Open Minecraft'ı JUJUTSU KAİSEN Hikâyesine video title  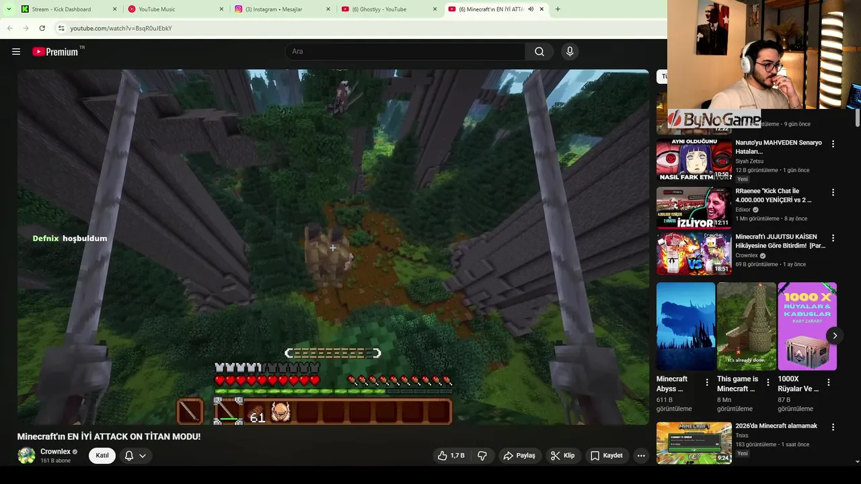pyautogui.click(x=780, y=241)
